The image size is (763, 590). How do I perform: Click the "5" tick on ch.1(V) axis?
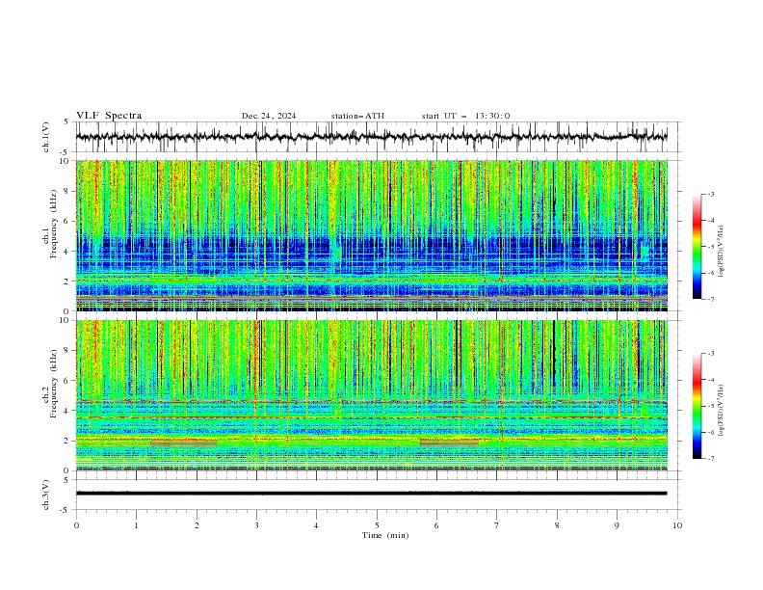pos(66,122)
